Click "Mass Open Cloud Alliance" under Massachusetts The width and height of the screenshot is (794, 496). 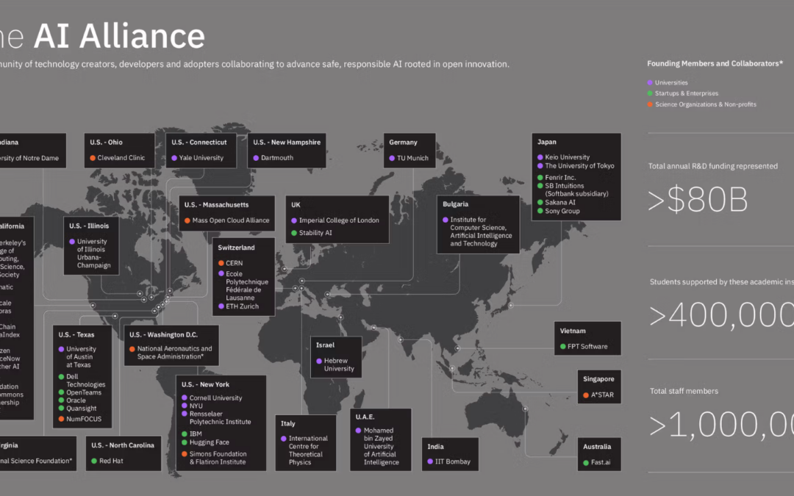231,220
